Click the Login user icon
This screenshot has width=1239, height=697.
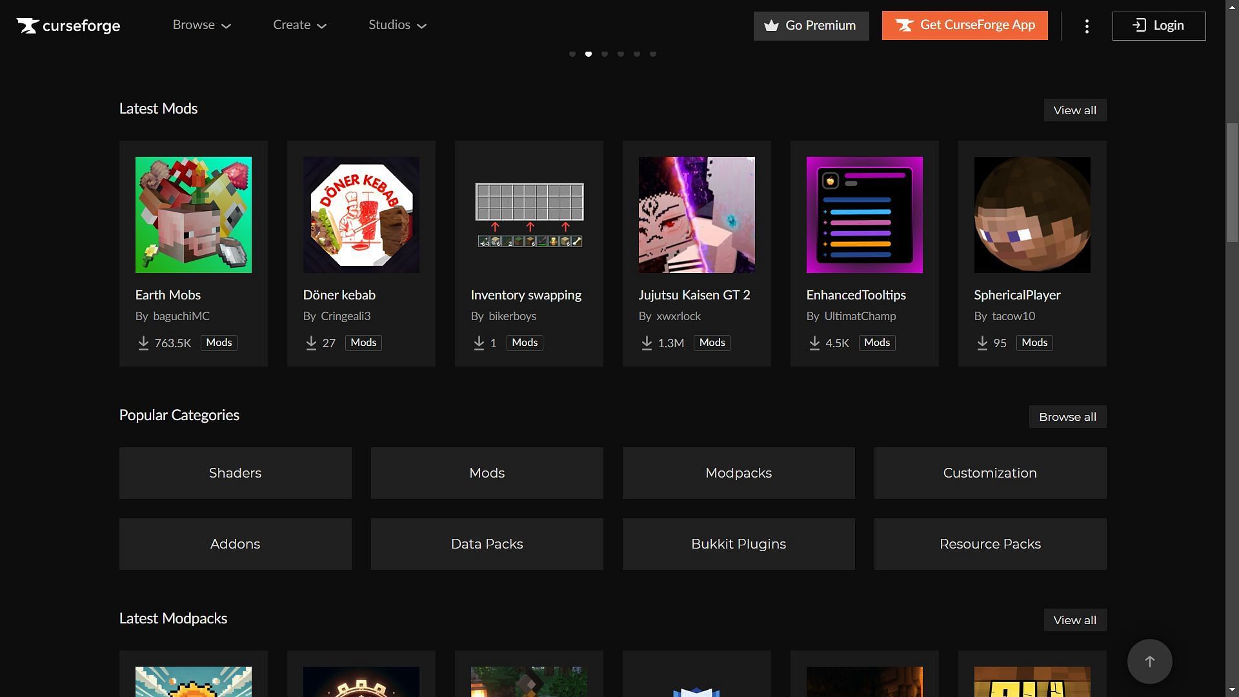click(1138, 26)
